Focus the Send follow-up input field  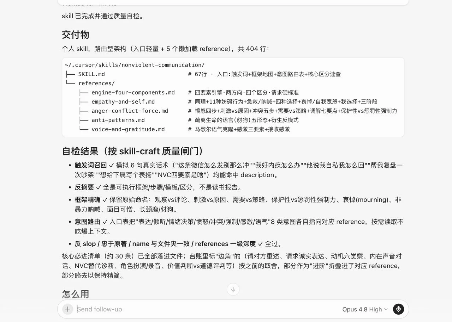(208, 309)
